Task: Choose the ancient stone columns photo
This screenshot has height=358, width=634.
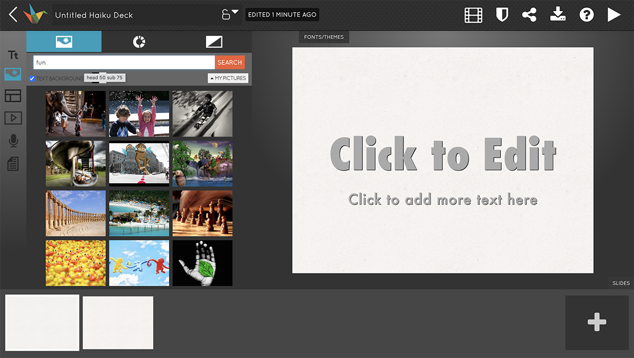Action: pyautogui.click(x=76, y=213)
